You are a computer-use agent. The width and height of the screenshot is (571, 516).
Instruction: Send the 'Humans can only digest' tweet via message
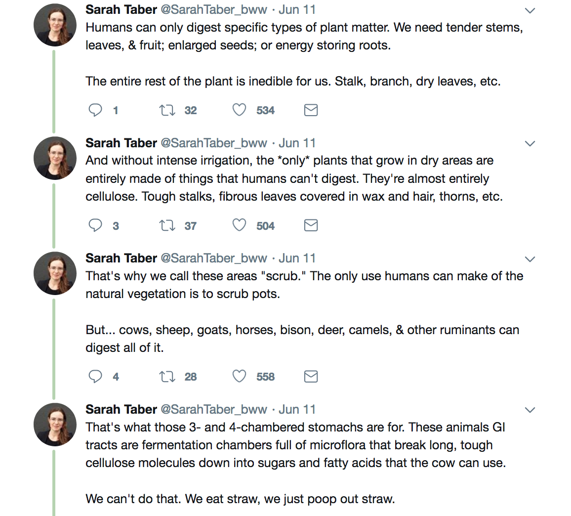pyautogui.click(x=311, y=110)
